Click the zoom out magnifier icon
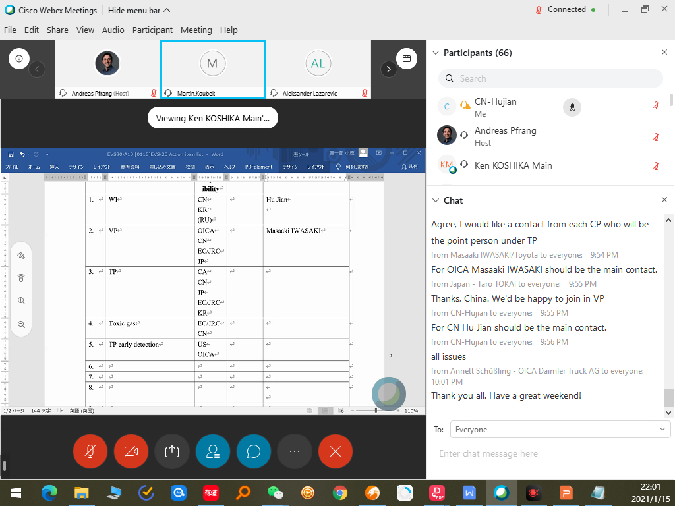This screenshot has height=506, width=675. pyautogui.click(x=21, y=324)
